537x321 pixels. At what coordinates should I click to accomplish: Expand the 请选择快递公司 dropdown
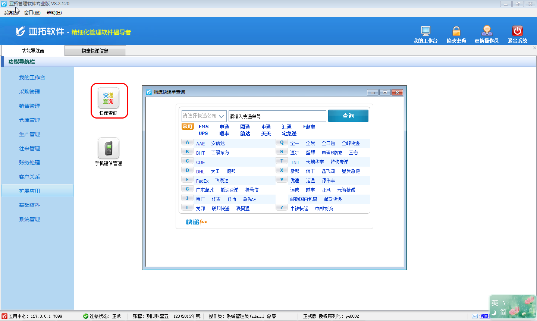click(x=221, y=116)
